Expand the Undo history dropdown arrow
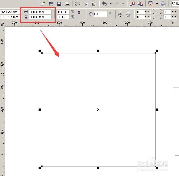179x176 pixels. tap(110, 4)
